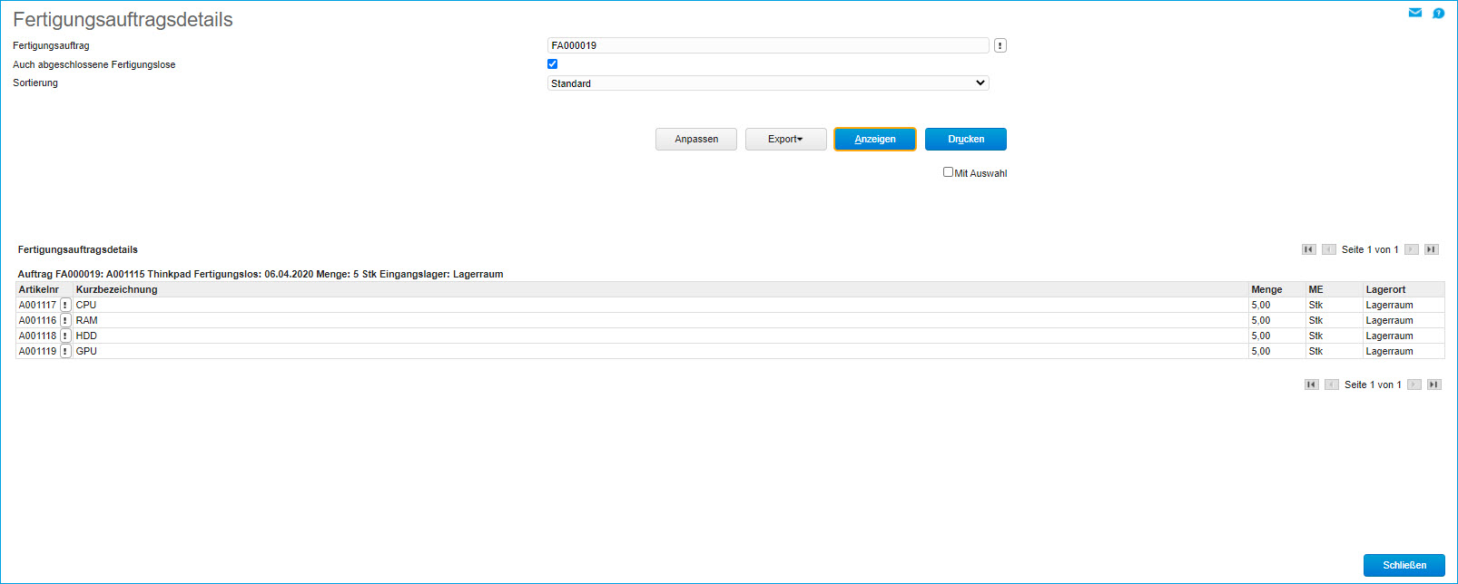Print report with the Drucken button

click(x=965, y=140)
